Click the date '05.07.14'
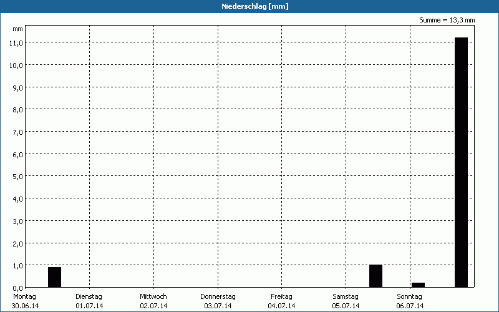Screen dimensions: 499x312 click(346, 306)
